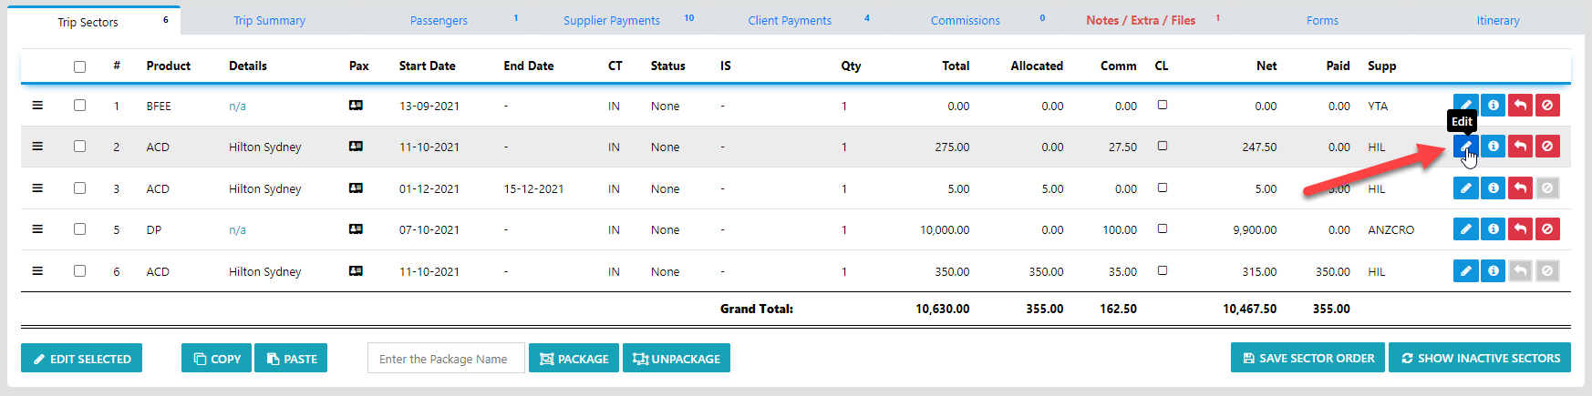Screen dimensions: 1592x396
Task: Open the info icon for sector 3
Action: tap(1493, 188)
